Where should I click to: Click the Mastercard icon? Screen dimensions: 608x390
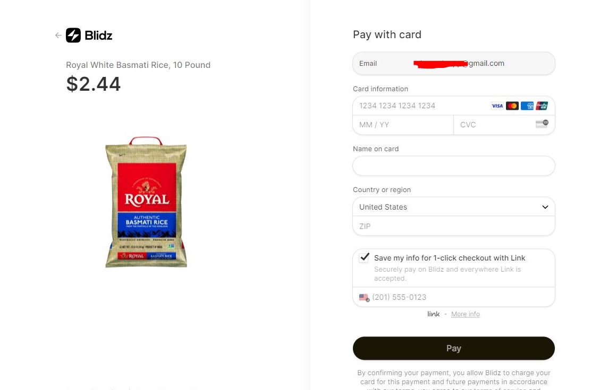click(512, 106)
